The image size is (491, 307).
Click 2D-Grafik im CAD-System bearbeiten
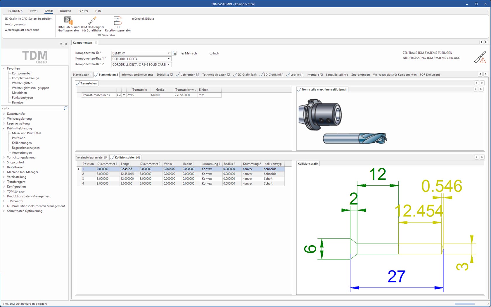[28, 18]
